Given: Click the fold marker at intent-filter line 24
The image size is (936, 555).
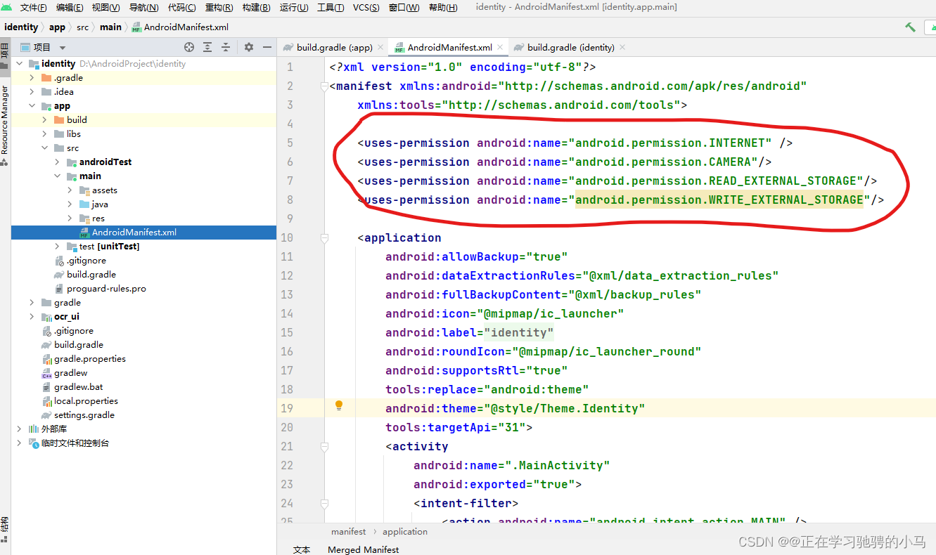Looking at the screenshot, I should pos(324,504).
